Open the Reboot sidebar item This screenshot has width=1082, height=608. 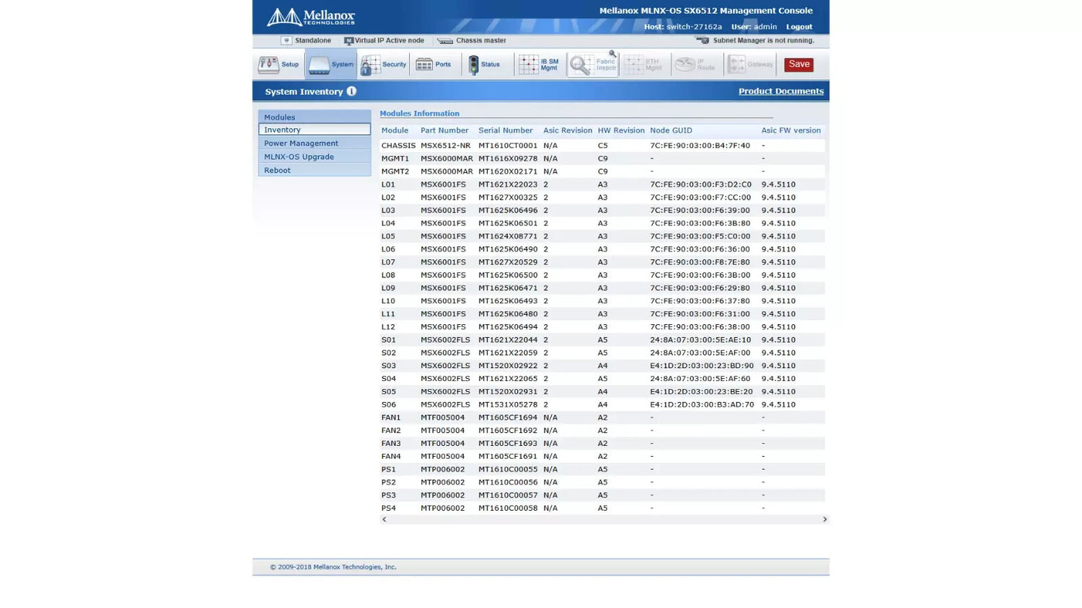click(315, 171)
